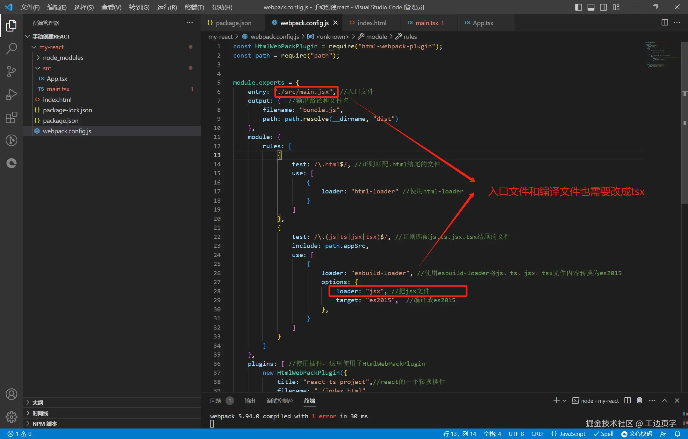Image resolution: width=688 pixels, height=439 pixels.
Task: Expand the node_modules folder
Action: pos(63,58)
